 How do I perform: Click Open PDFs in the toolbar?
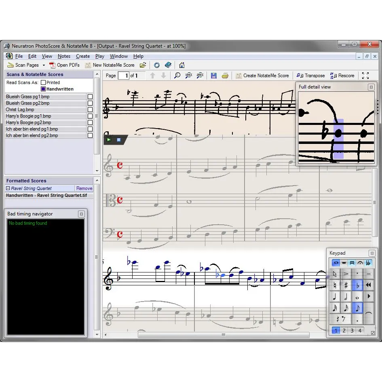tap(65, 65)
